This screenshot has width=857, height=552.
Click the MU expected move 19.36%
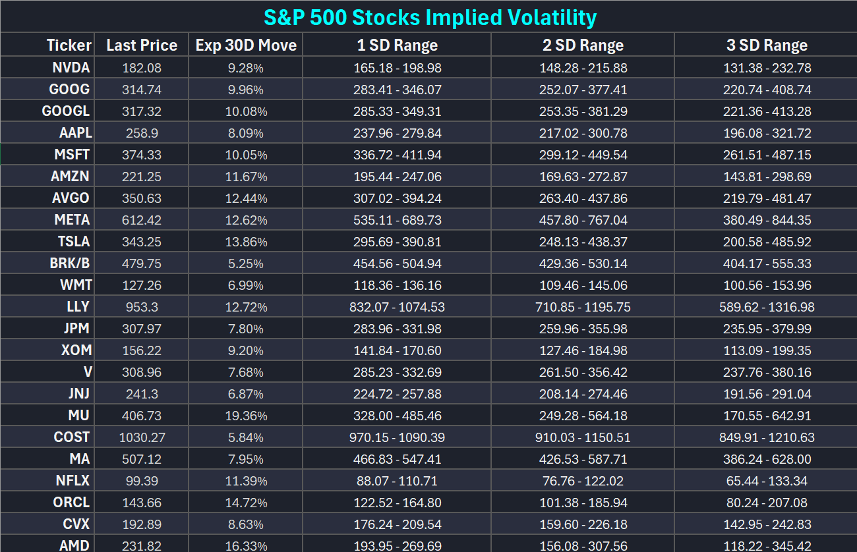[246, 416]
